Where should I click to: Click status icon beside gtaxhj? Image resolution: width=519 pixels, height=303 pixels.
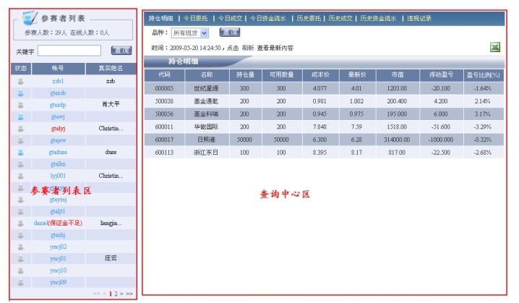click(x=20, y=235)
